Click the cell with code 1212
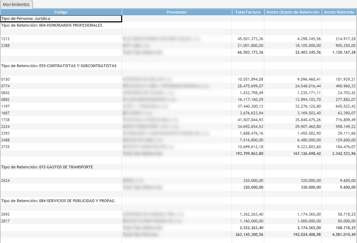This screenshot has width=357, height=243. [x=5, y=39]
